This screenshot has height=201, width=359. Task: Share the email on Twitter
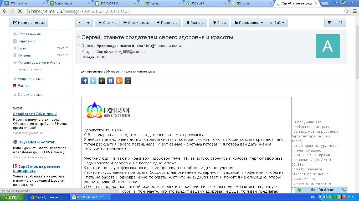click(93, 81)
